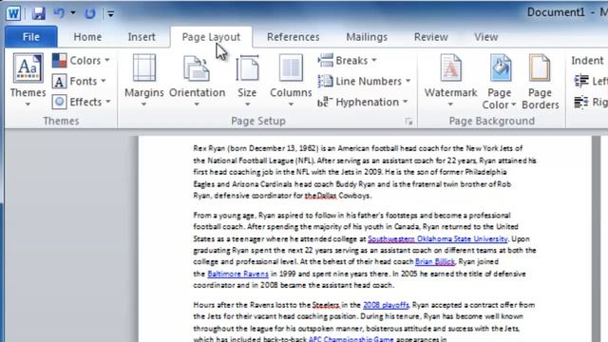Click the theme Colors icon

coord(59,61)
